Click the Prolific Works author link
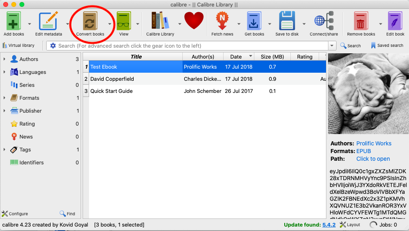The width and height of the screenshot is (409, 231). (374, 143)
